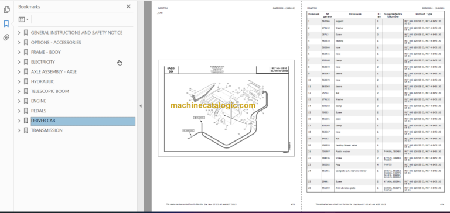This screenshot has height=213, width=450.
Task: Open the Page Thumbnails panel icon
Action: pos(6,10)
